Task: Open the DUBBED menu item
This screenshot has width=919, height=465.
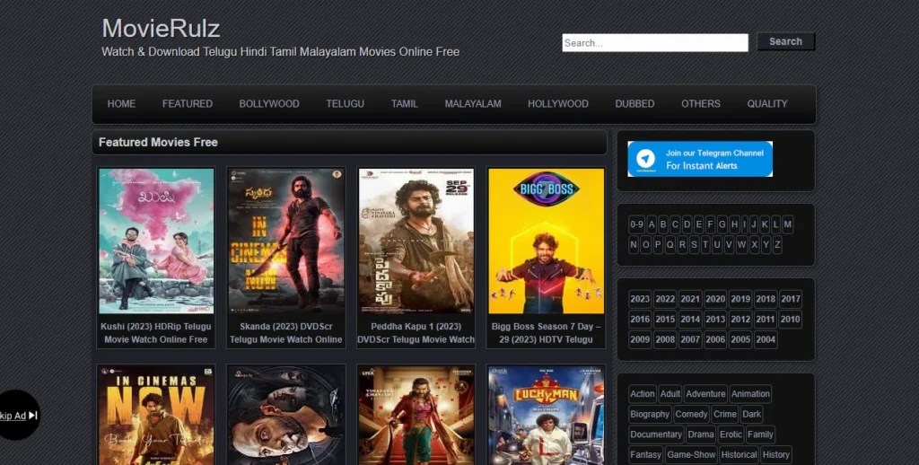Action: coord(635,104)
